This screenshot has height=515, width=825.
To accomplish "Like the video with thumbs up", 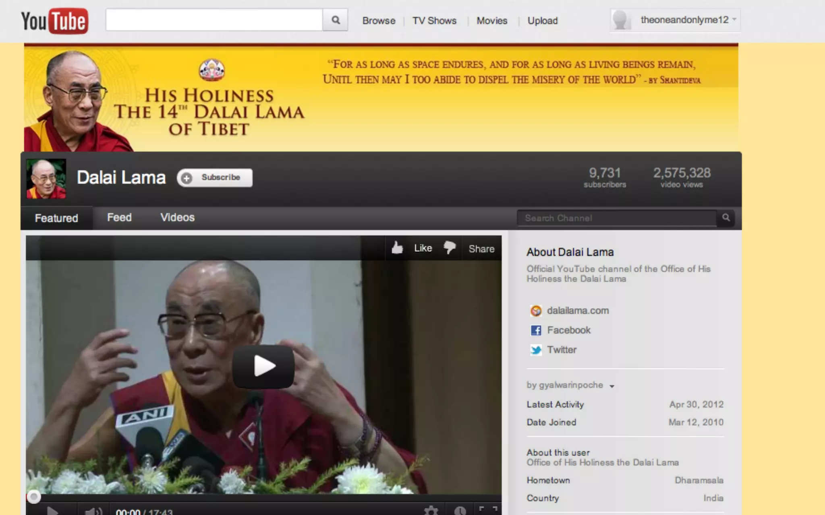I will [398, 248].
